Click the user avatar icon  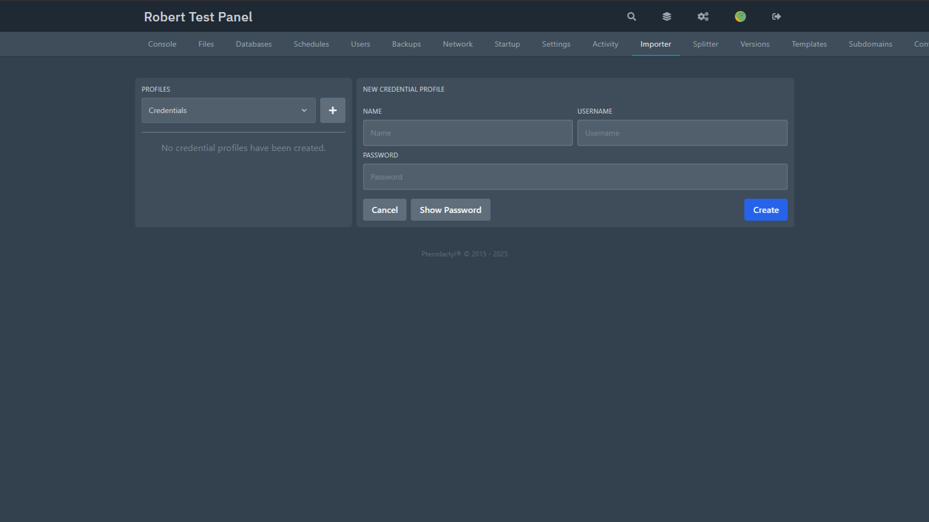point(741,16)
